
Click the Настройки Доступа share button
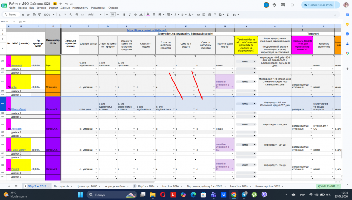(319, 5)
